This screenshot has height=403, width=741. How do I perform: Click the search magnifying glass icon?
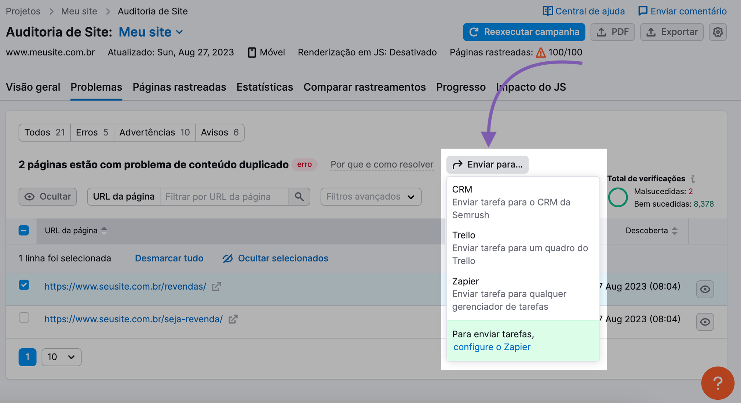point(299,196)
